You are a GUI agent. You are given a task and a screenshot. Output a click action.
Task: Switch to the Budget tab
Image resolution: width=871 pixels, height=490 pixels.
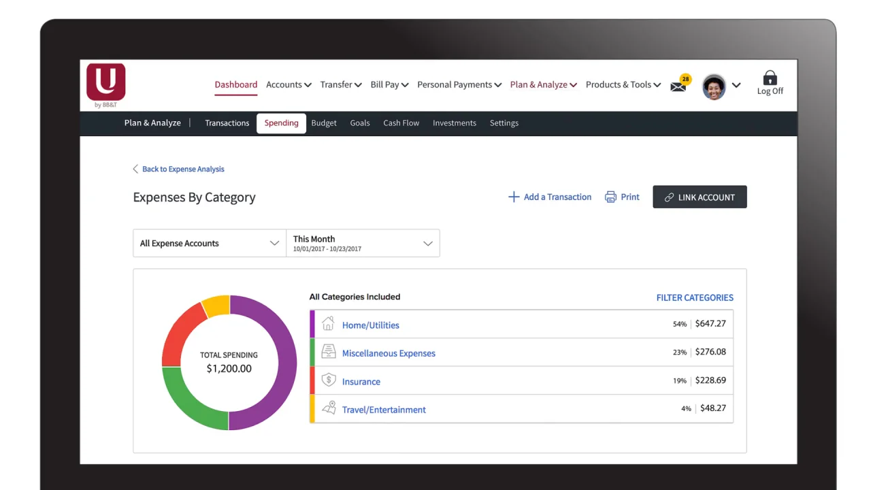tap(324, 123)
